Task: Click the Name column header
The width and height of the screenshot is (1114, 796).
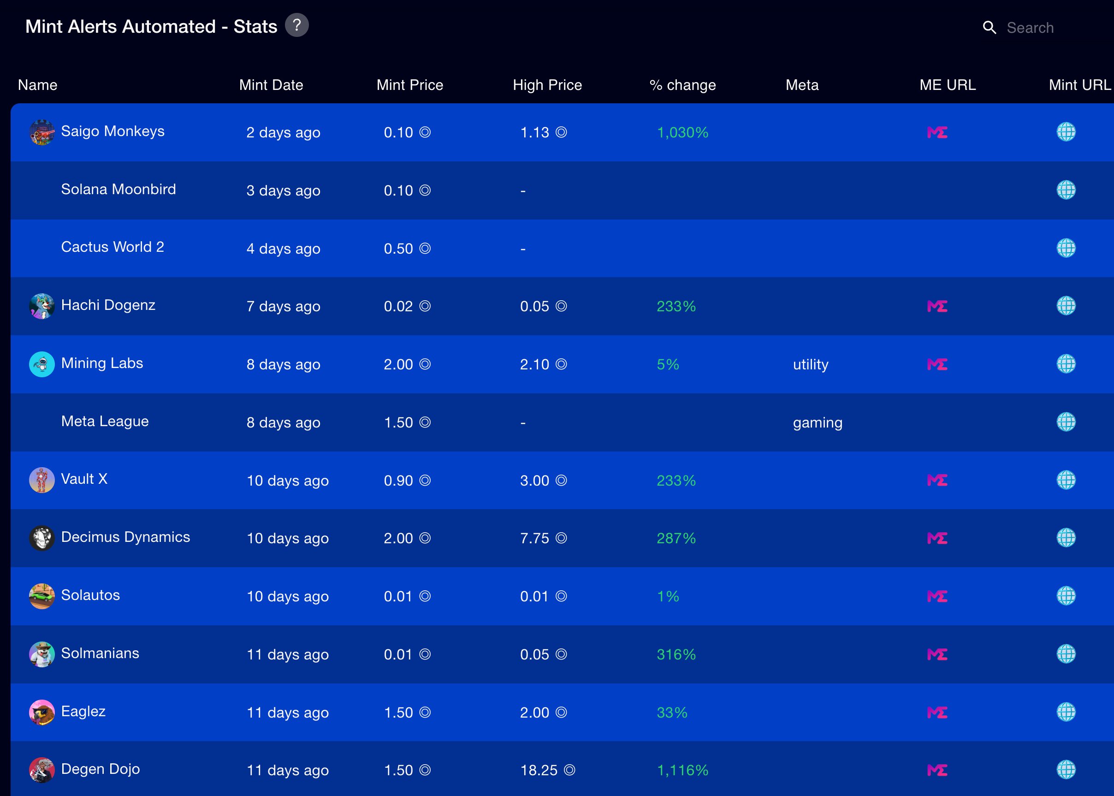Action: [x=37, y=85]
